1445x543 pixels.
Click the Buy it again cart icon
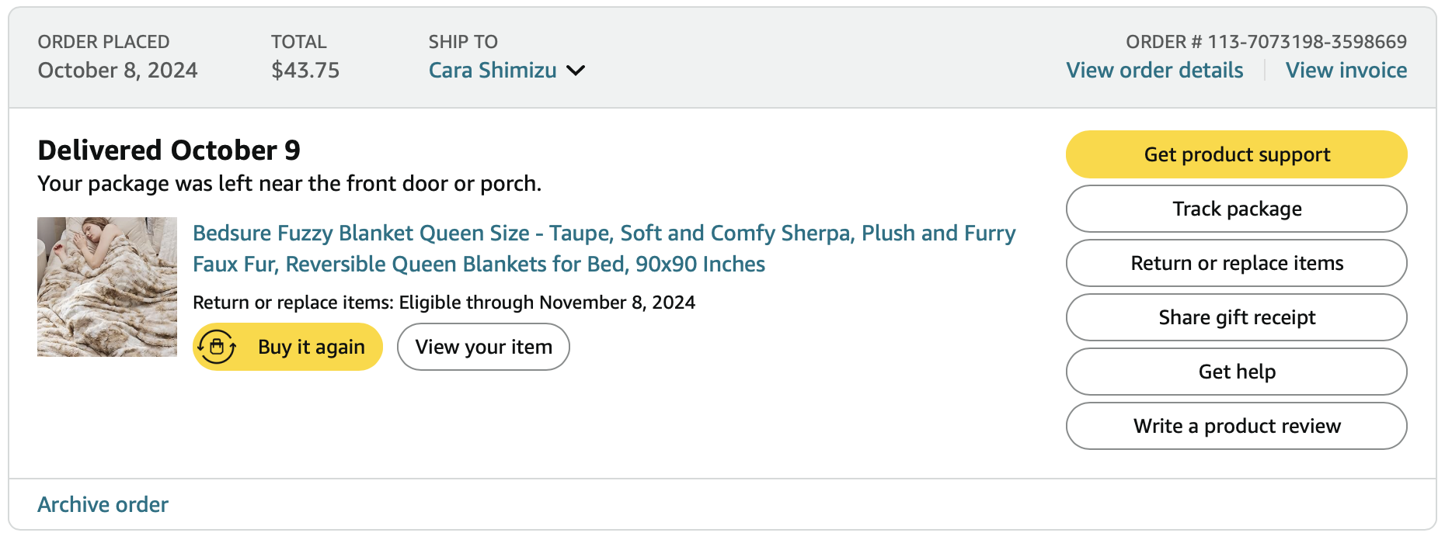point(217,347)
